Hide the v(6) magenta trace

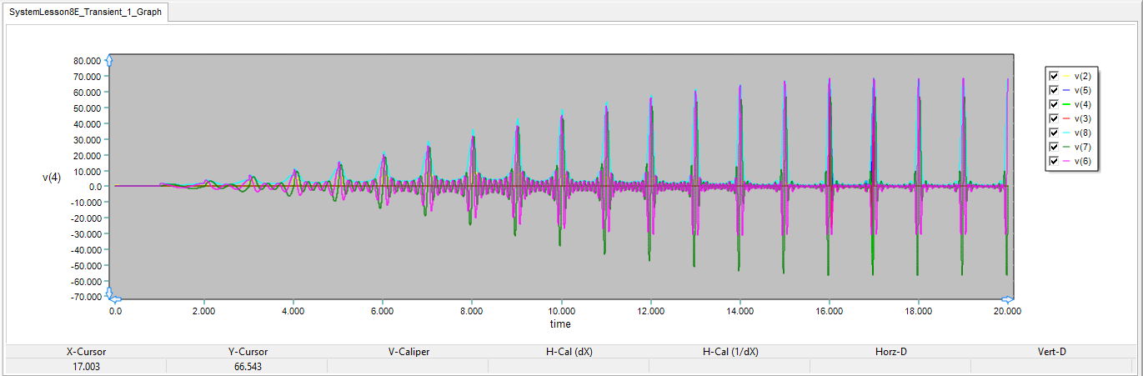tap(1054, 161)
